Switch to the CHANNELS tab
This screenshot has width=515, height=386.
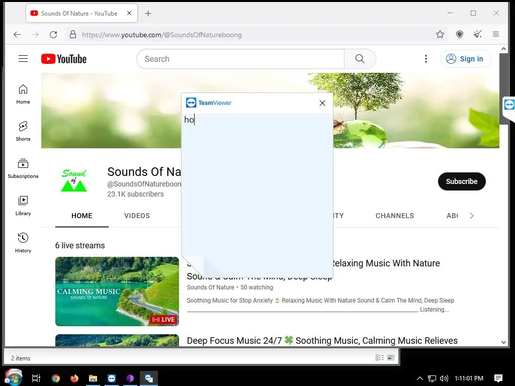pyautogui.click(x=395, y=216)
